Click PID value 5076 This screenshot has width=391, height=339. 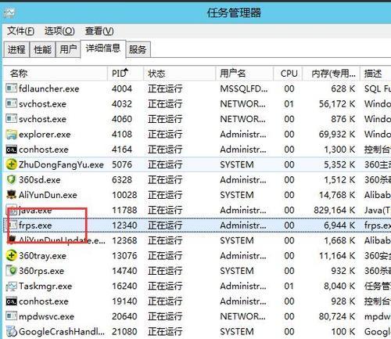tap(122, 164)
